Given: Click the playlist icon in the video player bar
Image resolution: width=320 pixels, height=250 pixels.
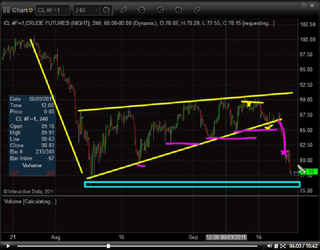Looking at the screenshot, I should point(276,246).
